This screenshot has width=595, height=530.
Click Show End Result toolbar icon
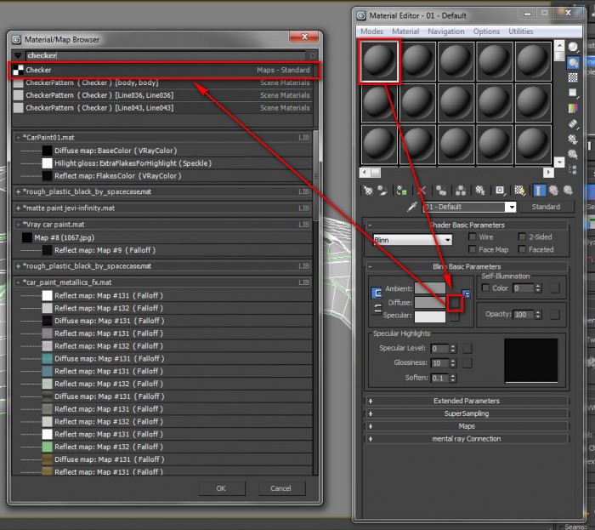[x=541, y=190]
